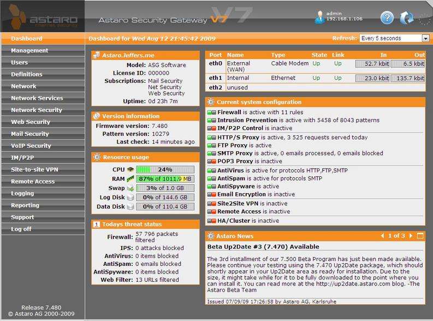Click Log Disk 0% usage bar

pyautogui.click(x=165, y=197)
